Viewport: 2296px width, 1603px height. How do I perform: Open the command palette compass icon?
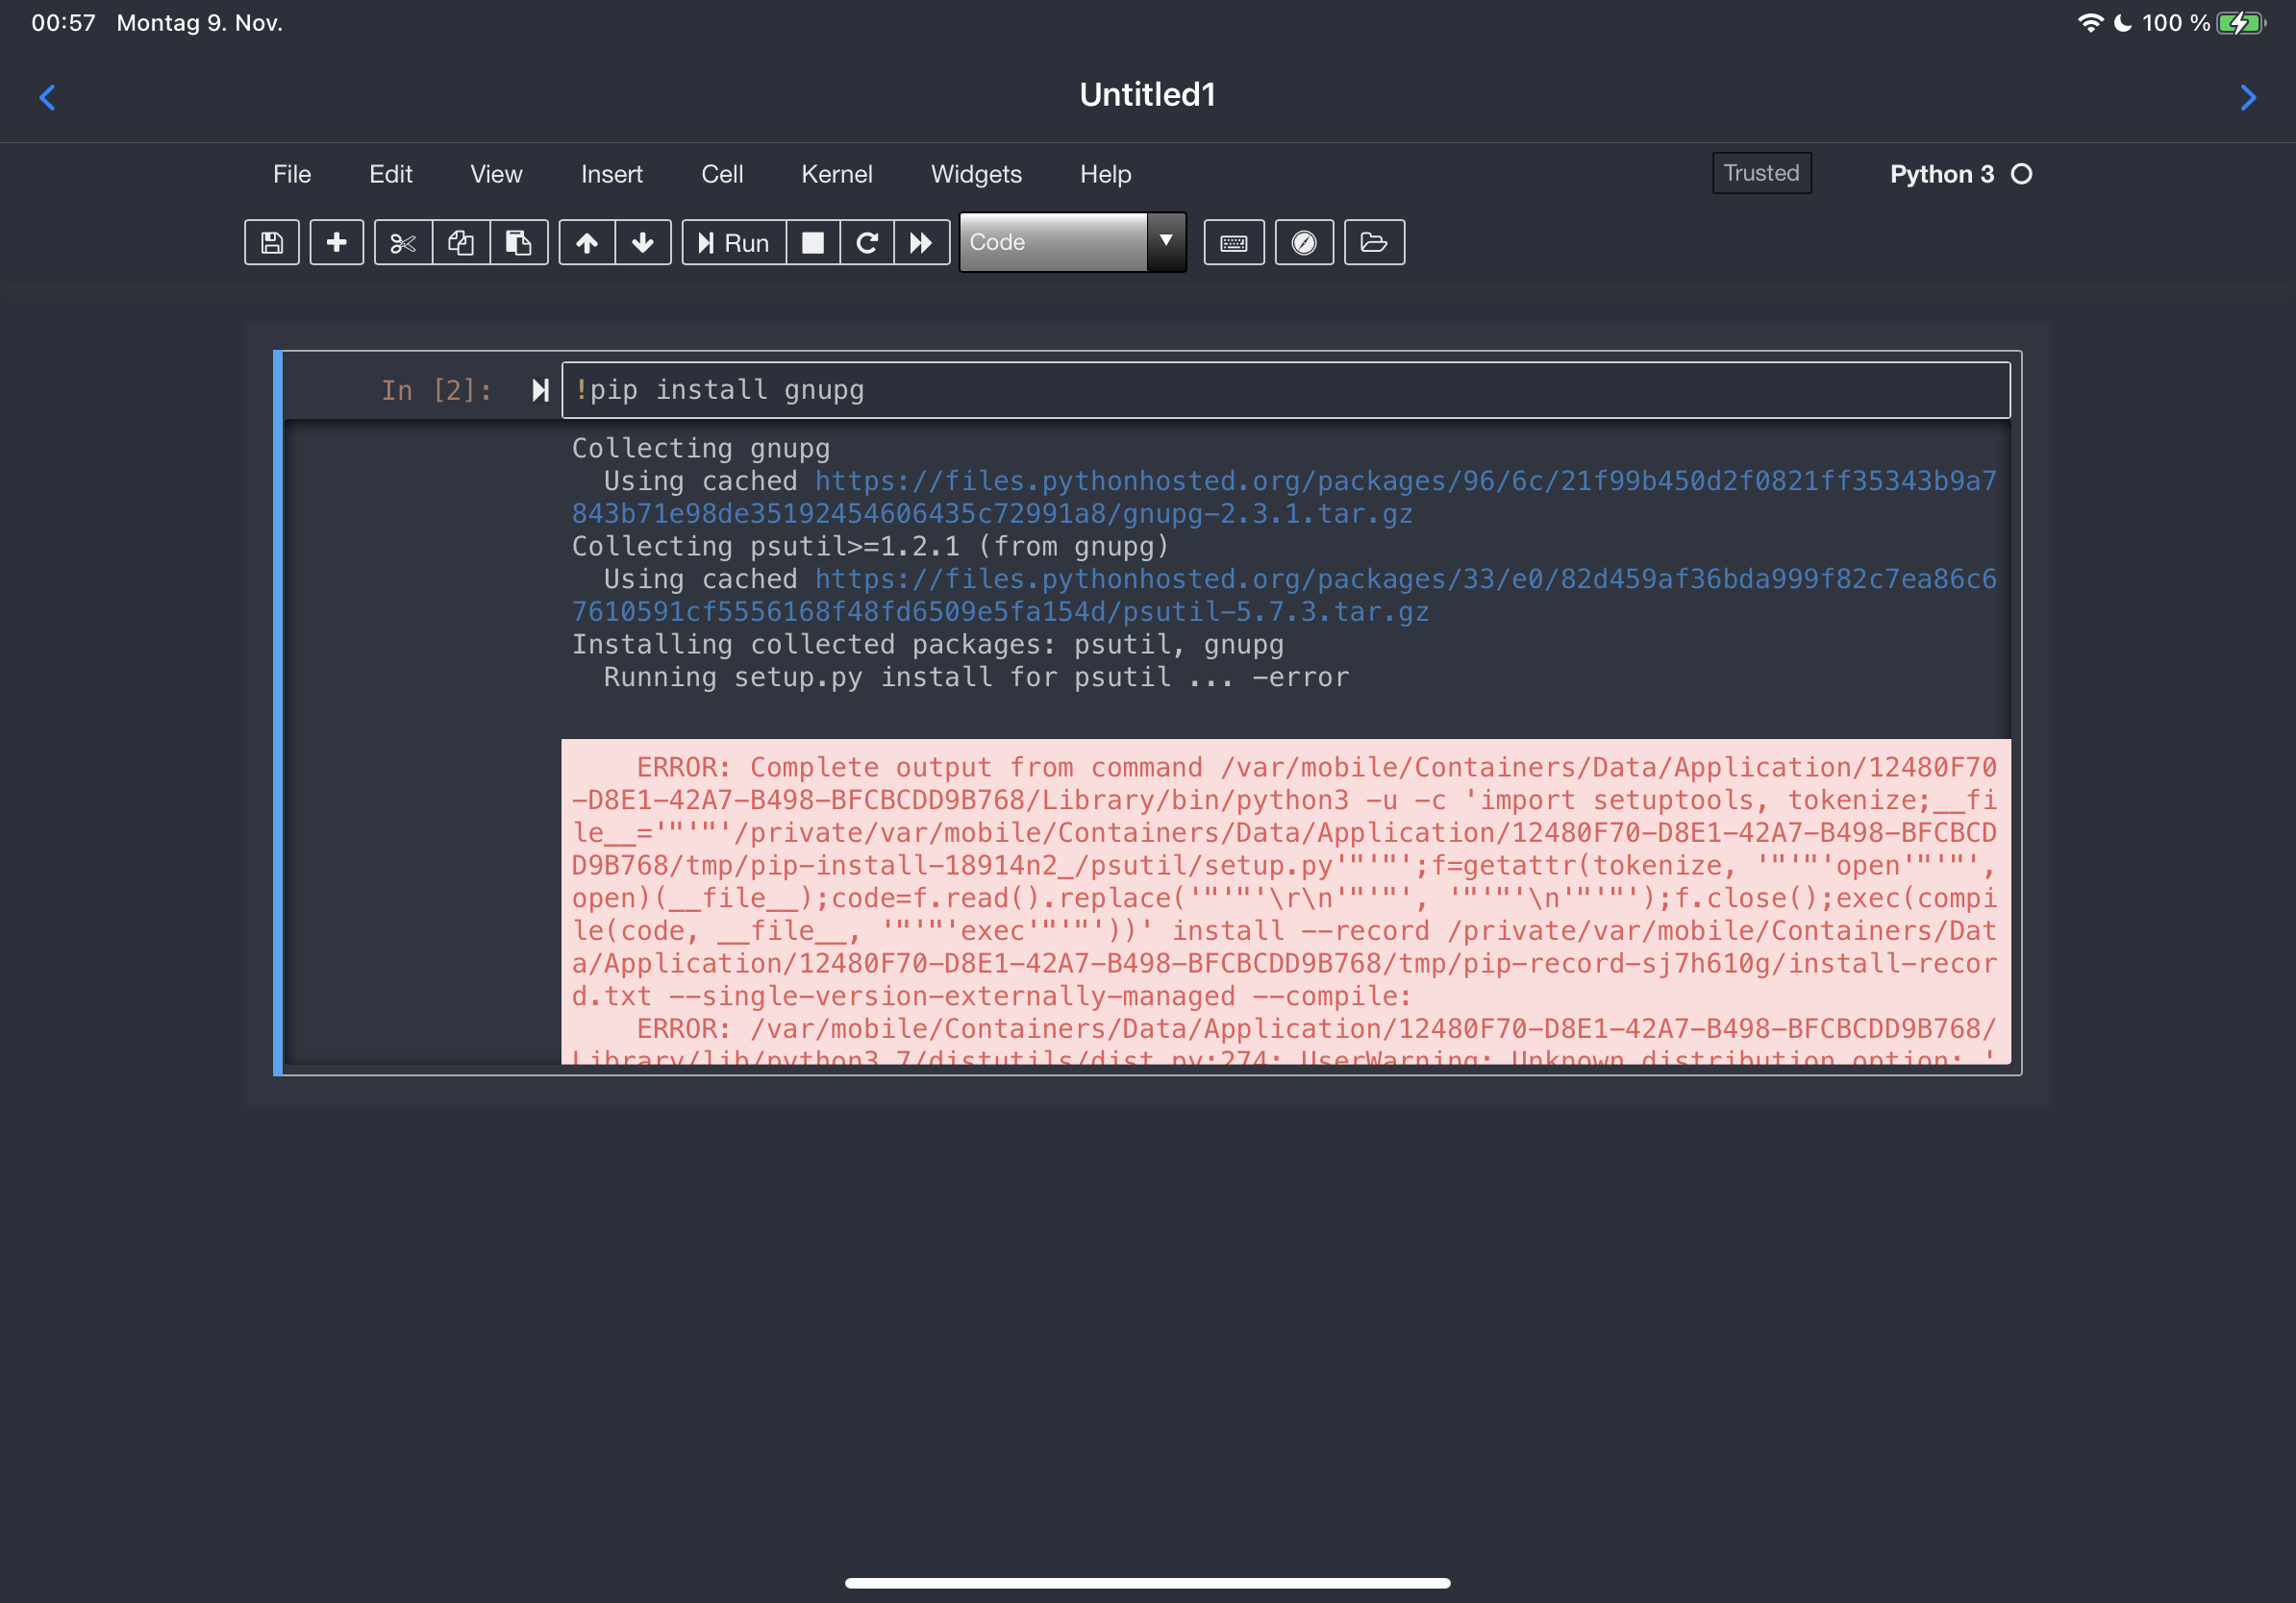click(x=1303, y=242)
